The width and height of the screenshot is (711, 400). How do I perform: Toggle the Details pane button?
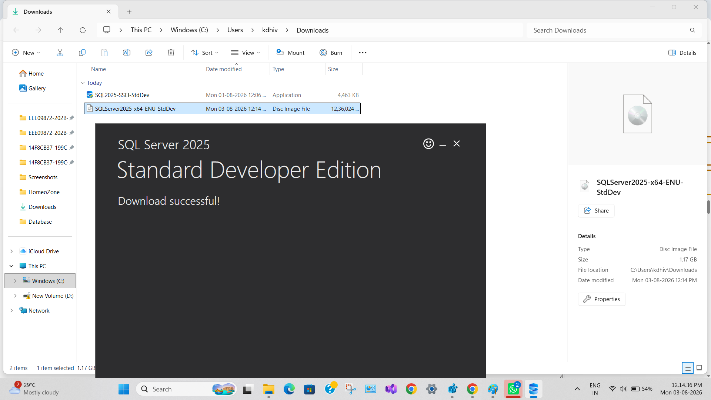coord(682,53)
